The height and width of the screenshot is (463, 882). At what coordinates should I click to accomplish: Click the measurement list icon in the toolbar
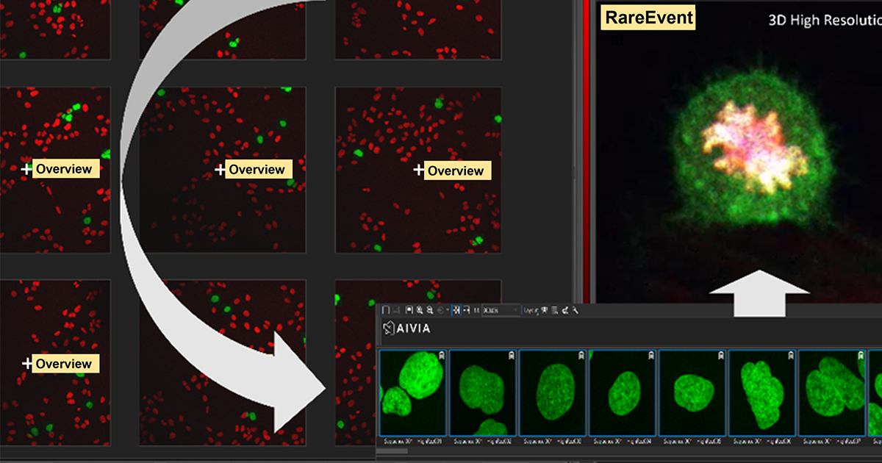point(556,309)
